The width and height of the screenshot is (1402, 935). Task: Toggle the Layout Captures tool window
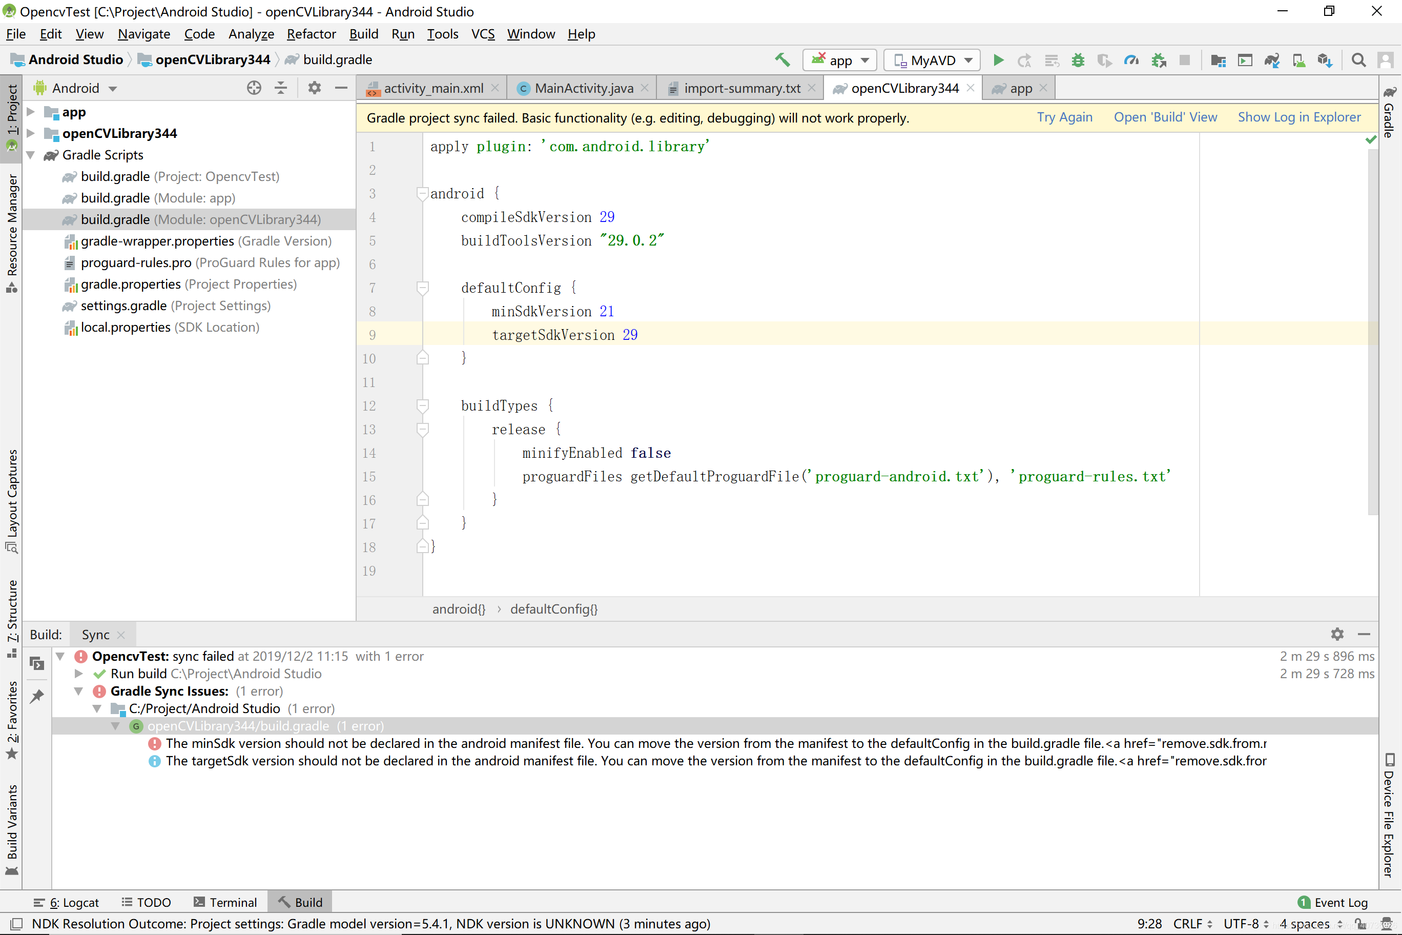point(11,501)
